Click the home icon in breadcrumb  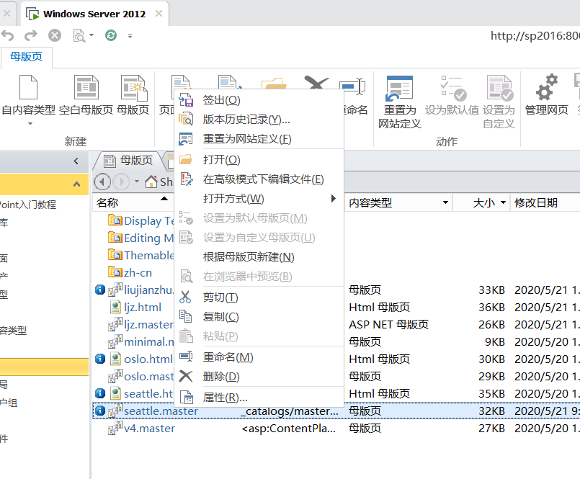coord(151,182)
